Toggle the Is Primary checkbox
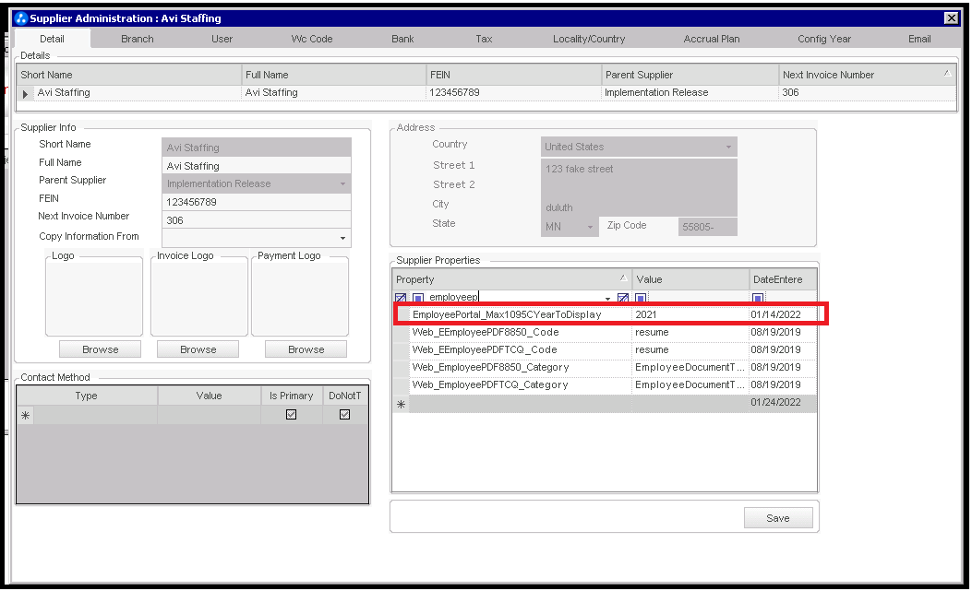Screen dimensions: 972x591 tap(292, 415)
